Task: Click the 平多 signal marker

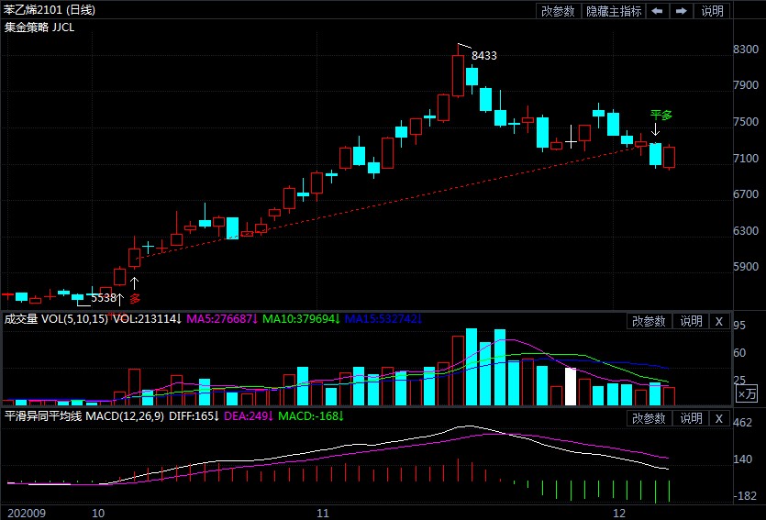Action: point(661,116)
